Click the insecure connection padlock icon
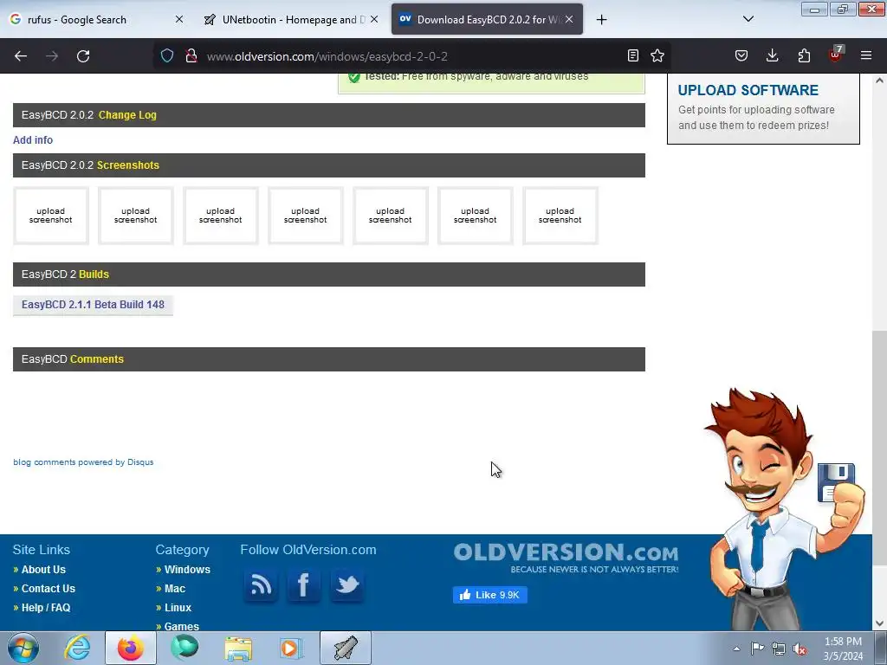 191,56
